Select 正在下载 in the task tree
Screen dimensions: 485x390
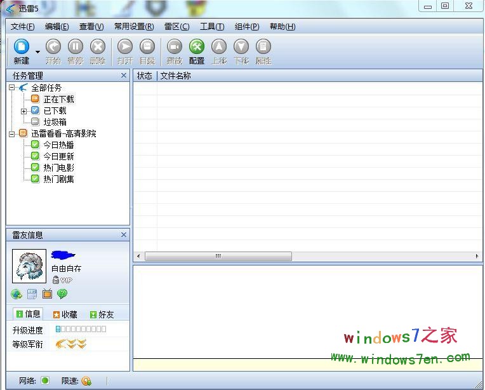pyautogui.click(x=58, y=99)
